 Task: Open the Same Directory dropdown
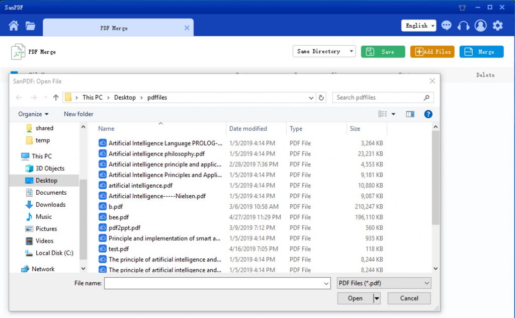click(324, 51)
